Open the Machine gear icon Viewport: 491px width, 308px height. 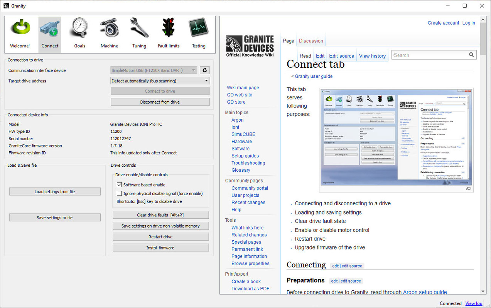110,28
